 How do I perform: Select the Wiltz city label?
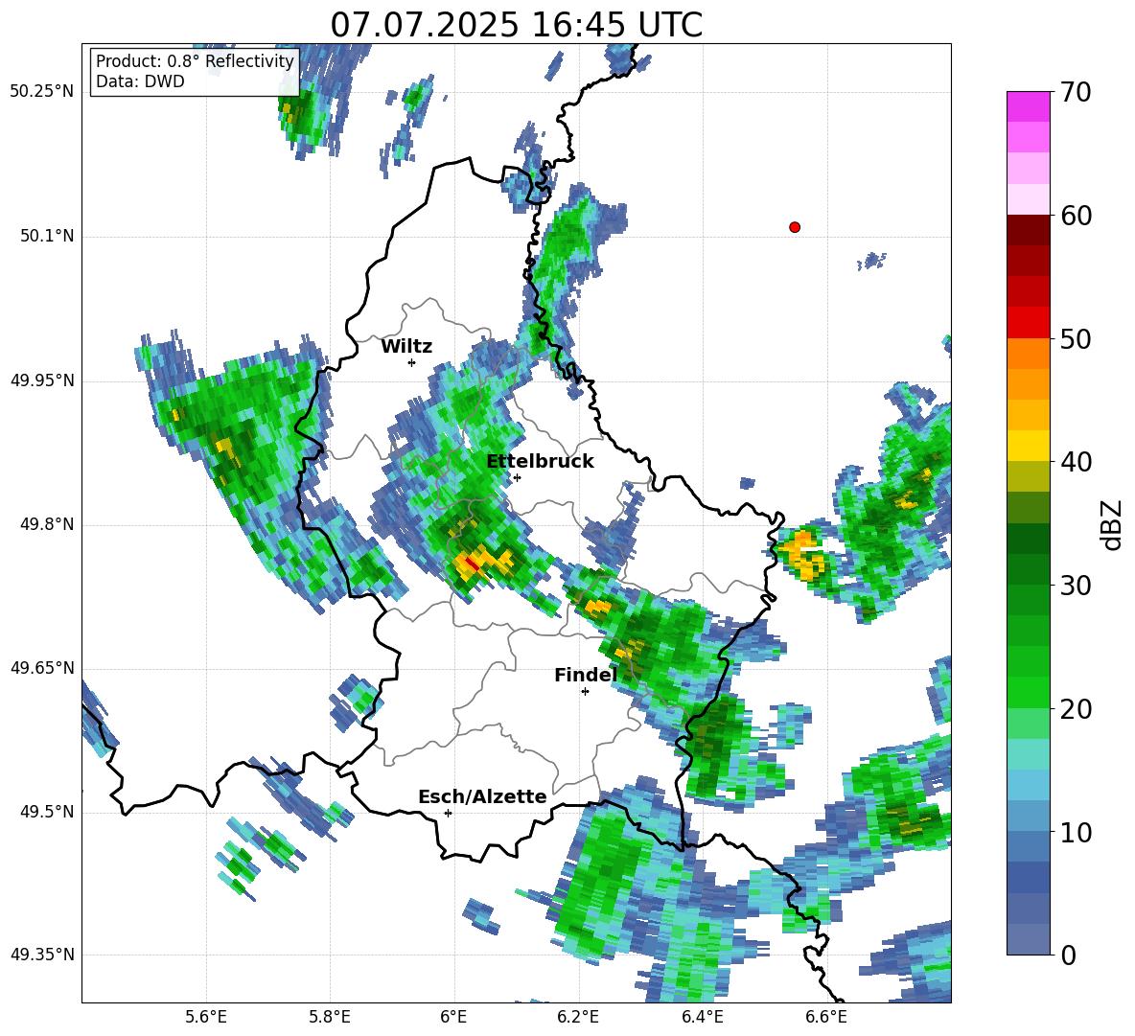406,347
